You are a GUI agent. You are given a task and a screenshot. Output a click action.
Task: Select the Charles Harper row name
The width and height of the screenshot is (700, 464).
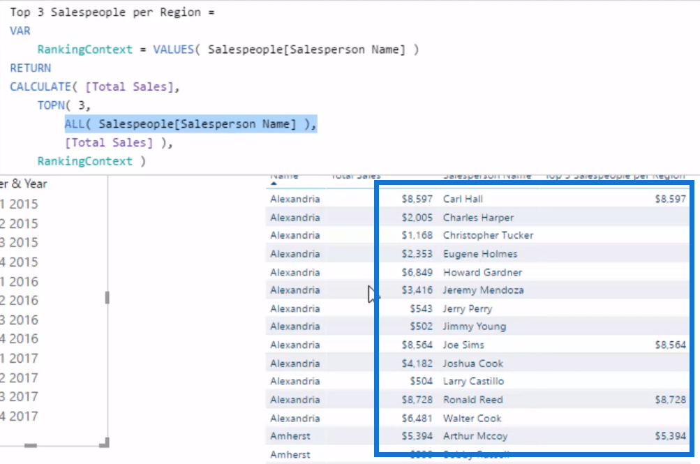tap(478, 218)
